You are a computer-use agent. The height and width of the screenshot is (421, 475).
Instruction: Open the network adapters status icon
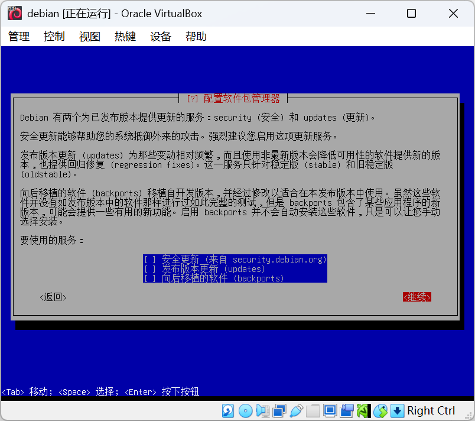[x=279, y=411]
